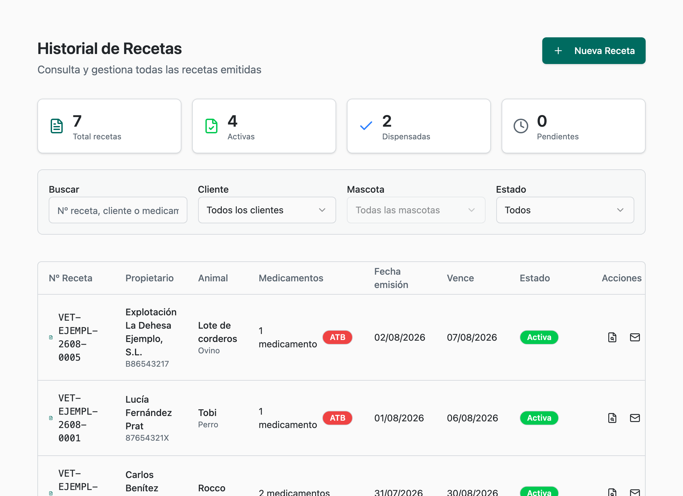This screenshot has height=496, width=683.
Task: Open the Todas las mascotas dropdown
Action: tap(416, 210)
